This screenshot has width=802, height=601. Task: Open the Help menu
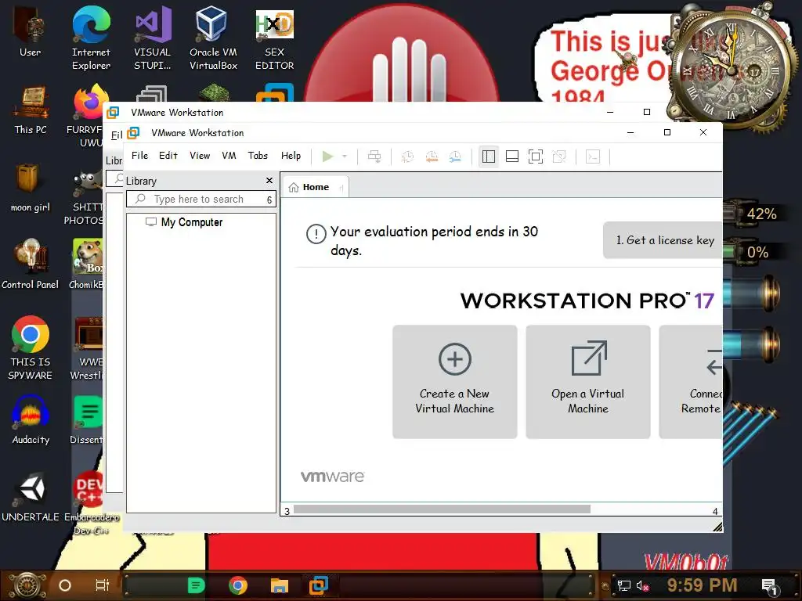pyautogui.click(x=291, y=156)
